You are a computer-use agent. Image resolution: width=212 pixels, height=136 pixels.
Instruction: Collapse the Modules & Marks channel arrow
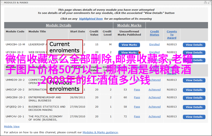tap(2, 2)
